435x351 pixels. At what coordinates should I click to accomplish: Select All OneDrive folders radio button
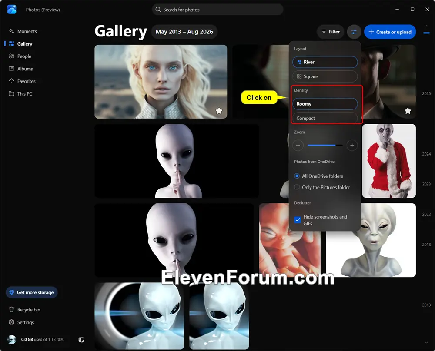(297, 176)
